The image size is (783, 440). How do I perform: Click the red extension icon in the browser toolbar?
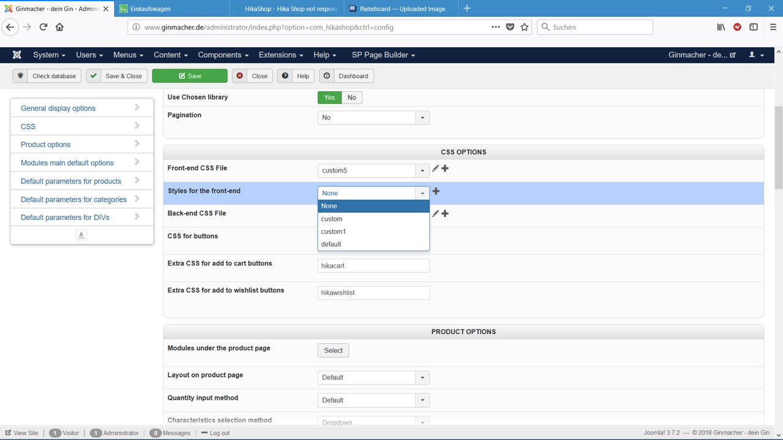pos(737,27)
